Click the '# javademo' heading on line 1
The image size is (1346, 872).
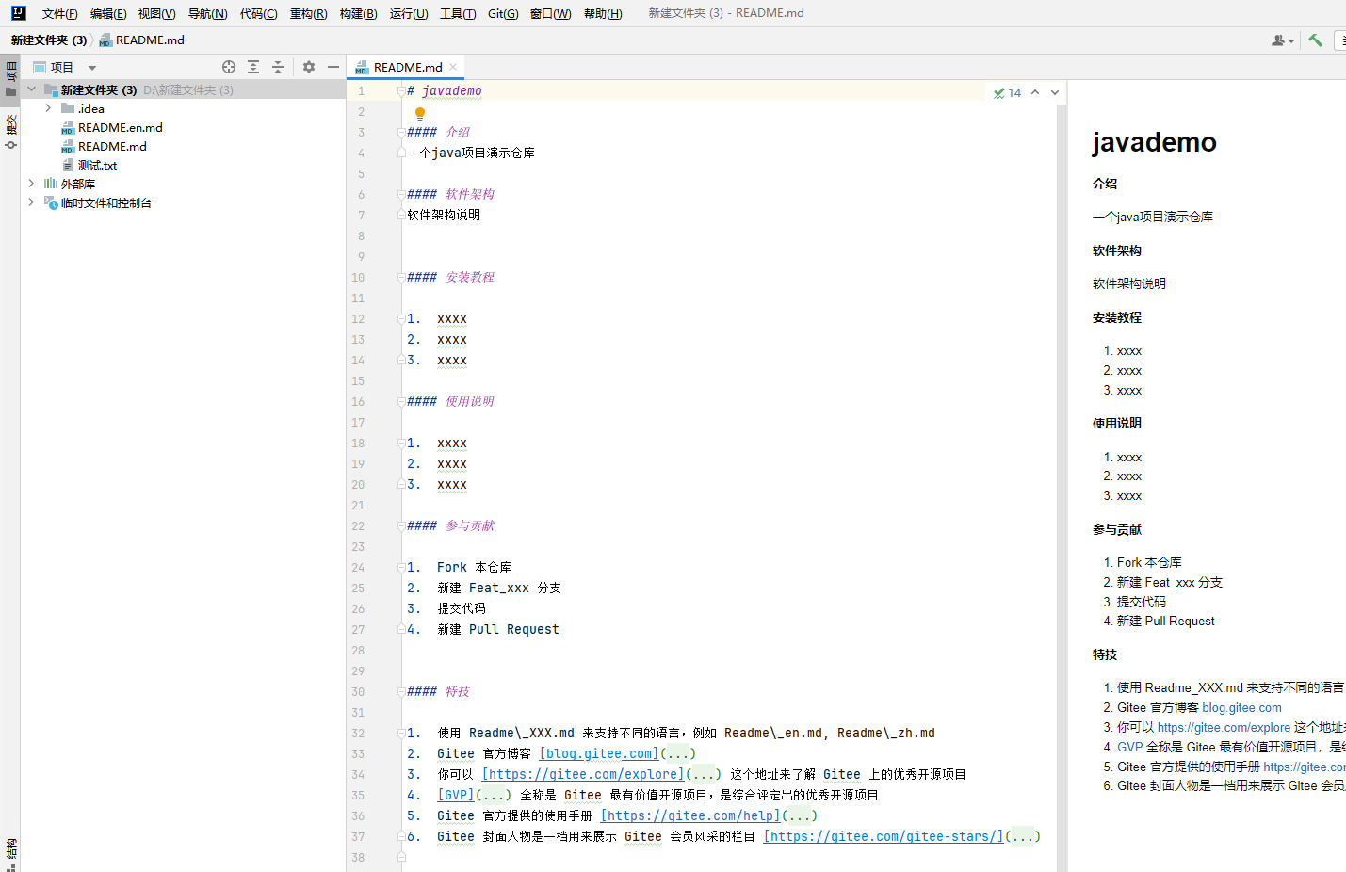[445, 91]
